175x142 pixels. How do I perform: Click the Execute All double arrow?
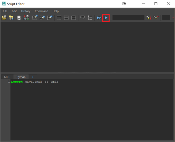[x=99, y=18]
